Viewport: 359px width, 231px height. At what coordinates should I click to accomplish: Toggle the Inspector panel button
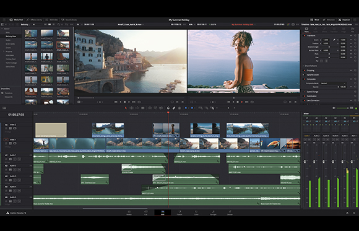[x=344, y=20]
